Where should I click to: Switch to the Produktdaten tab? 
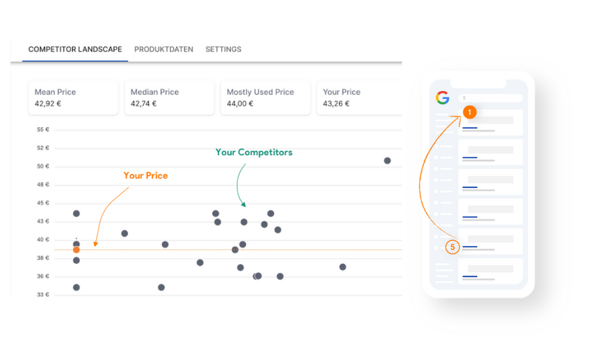pos(164,49)
